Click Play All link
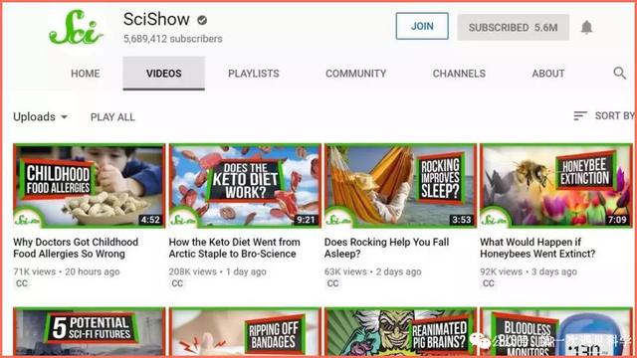The height and width of the screenshot is (358, 637). tap(112, 117)
